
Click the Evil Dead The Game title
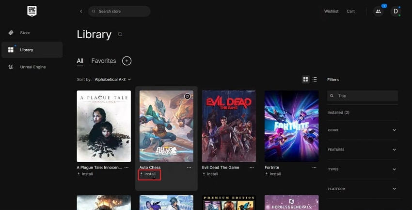click(x=221, y=168)
